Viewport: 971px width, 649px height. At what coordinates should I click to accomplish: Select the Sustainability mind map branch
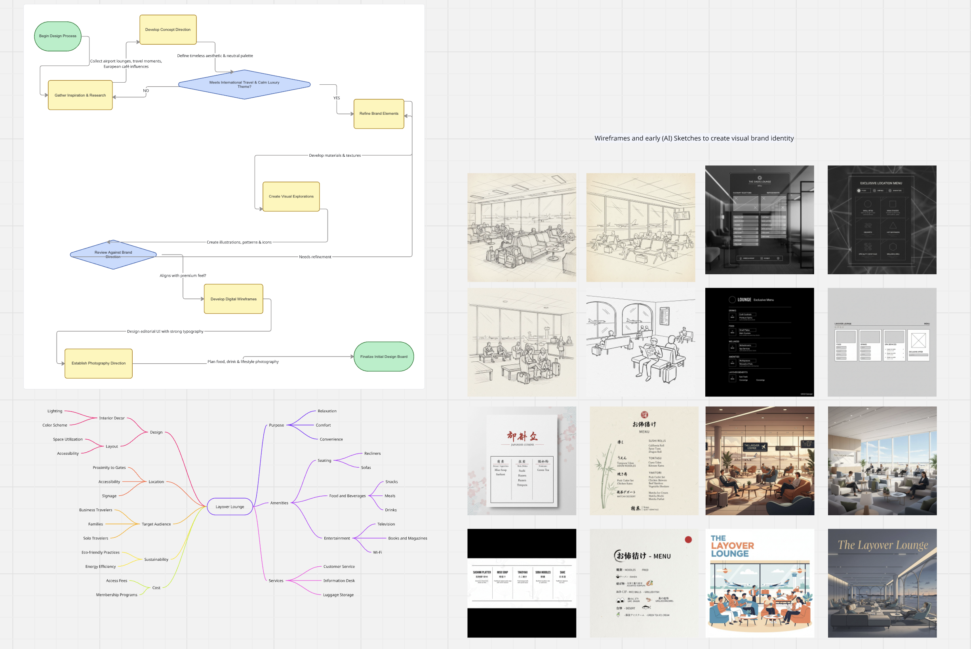pos(156,560)
